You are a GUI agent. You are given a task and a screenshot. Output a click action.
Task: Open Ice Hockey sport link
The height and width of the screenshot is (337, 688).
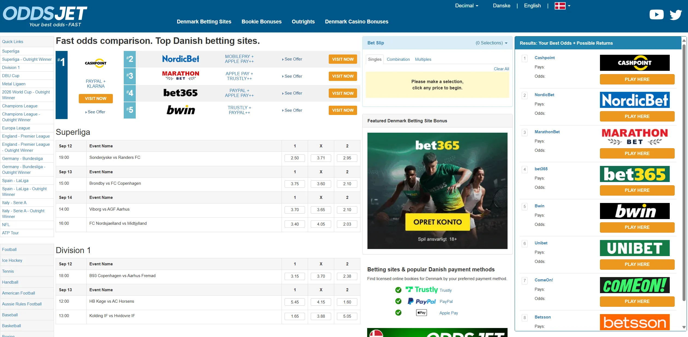pos(12,260)
